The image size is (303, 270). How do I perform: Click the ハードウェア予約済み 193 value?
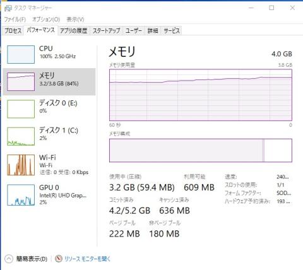(x=283, y=201)
